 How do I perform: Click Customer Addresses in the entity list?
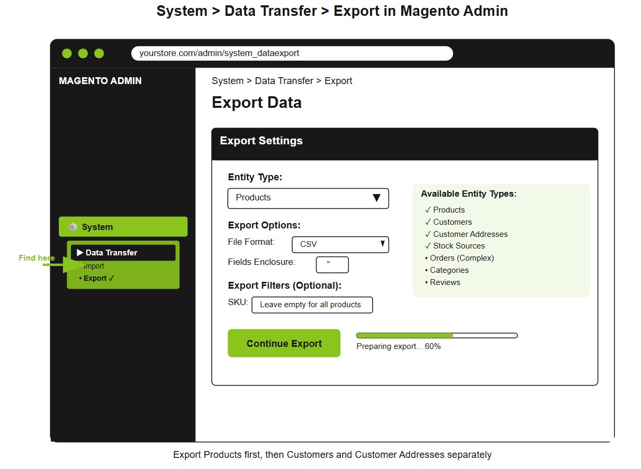coord(466,234)
